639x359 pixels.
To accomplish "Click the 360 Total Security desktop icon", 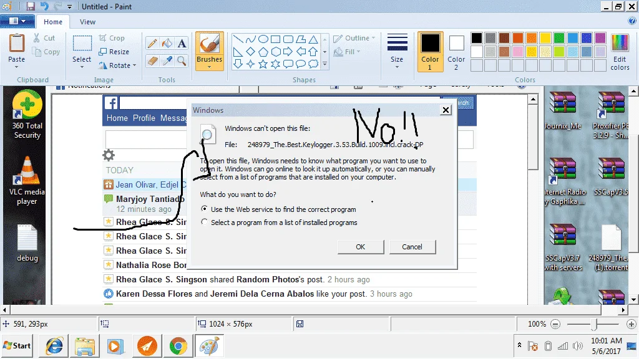I will [27, 115].
